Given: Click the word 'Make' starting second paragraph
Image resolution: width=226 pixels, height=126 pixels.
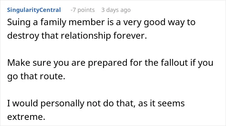Looking at the screenshot, I should click(19, 63).
